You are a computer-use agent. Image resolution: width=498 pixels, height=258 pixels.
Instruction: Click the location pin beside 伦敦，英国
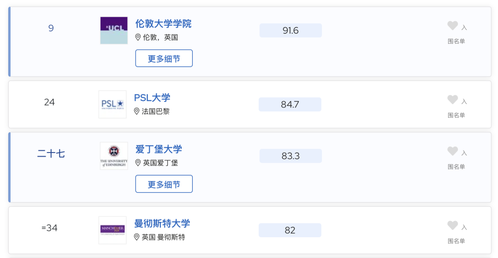coord(138,37)
